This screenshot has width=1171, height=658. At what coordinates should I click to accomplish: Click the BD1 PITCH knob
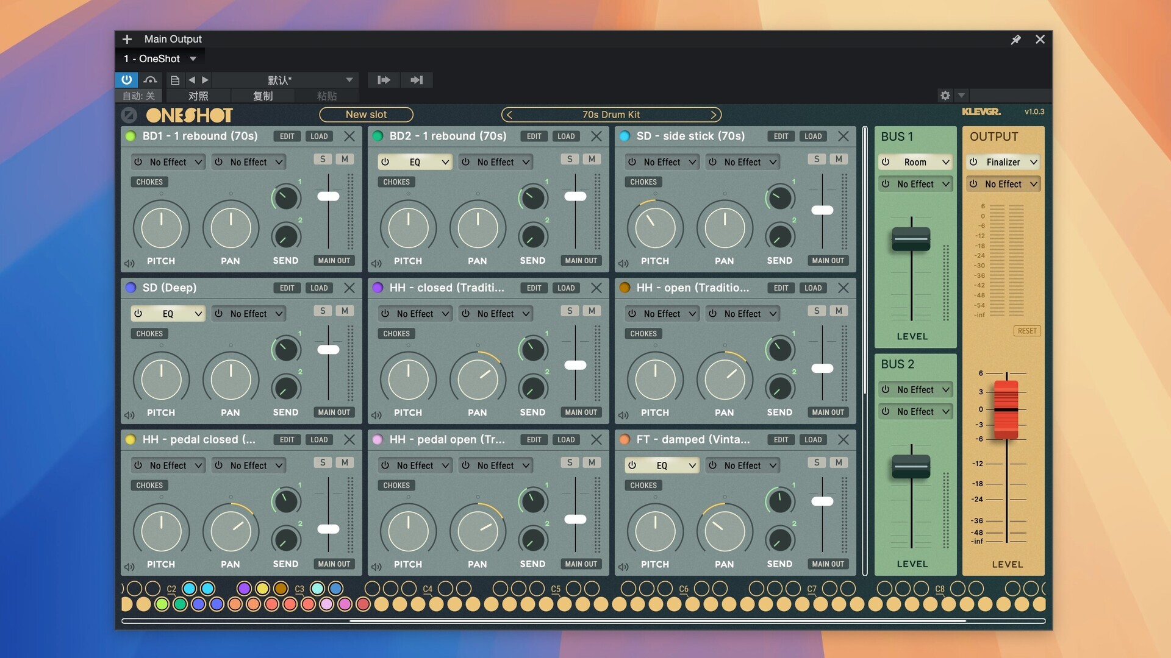pos(161,228)
